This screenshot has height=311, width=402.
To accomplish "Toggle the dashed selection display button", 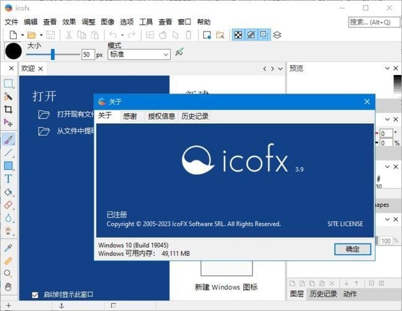I will pyautogui.click(x=264, y=35).
